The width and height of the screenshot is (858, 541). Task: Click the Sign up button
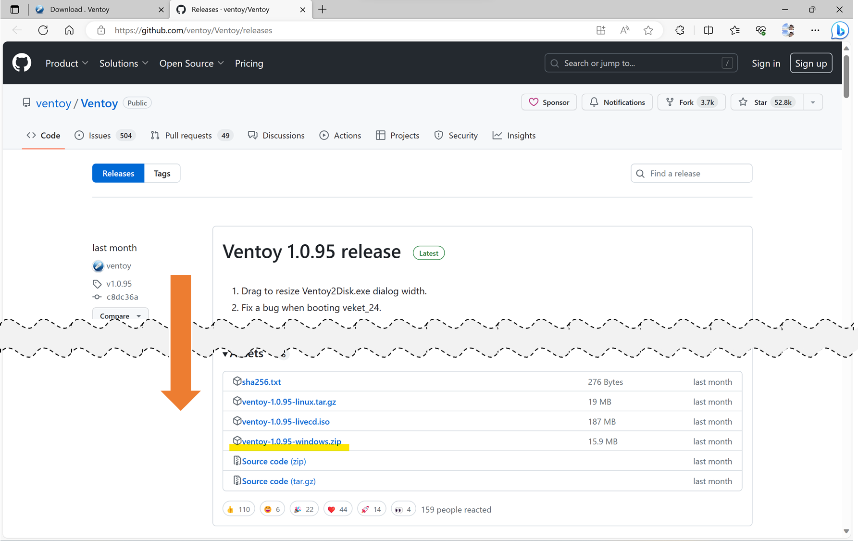click(811, 63)
